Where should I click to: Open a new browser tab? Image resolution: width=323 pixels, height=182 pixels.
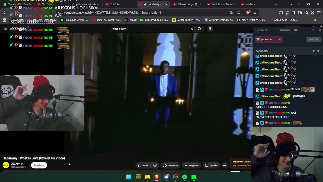[276, 4]
